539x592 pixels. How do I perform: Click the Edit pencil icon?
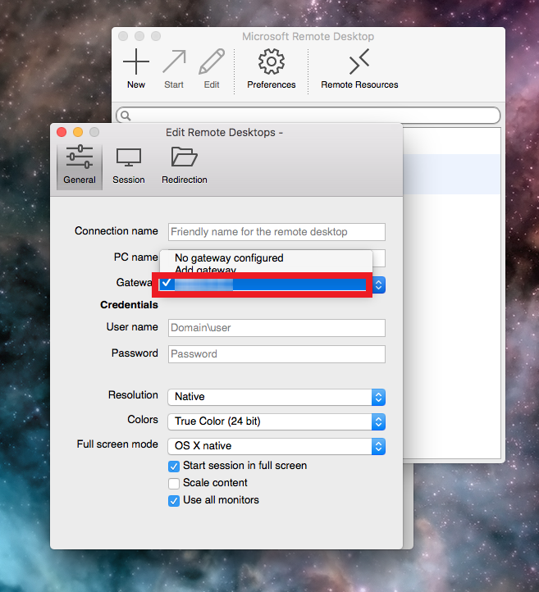pos(212,61)
